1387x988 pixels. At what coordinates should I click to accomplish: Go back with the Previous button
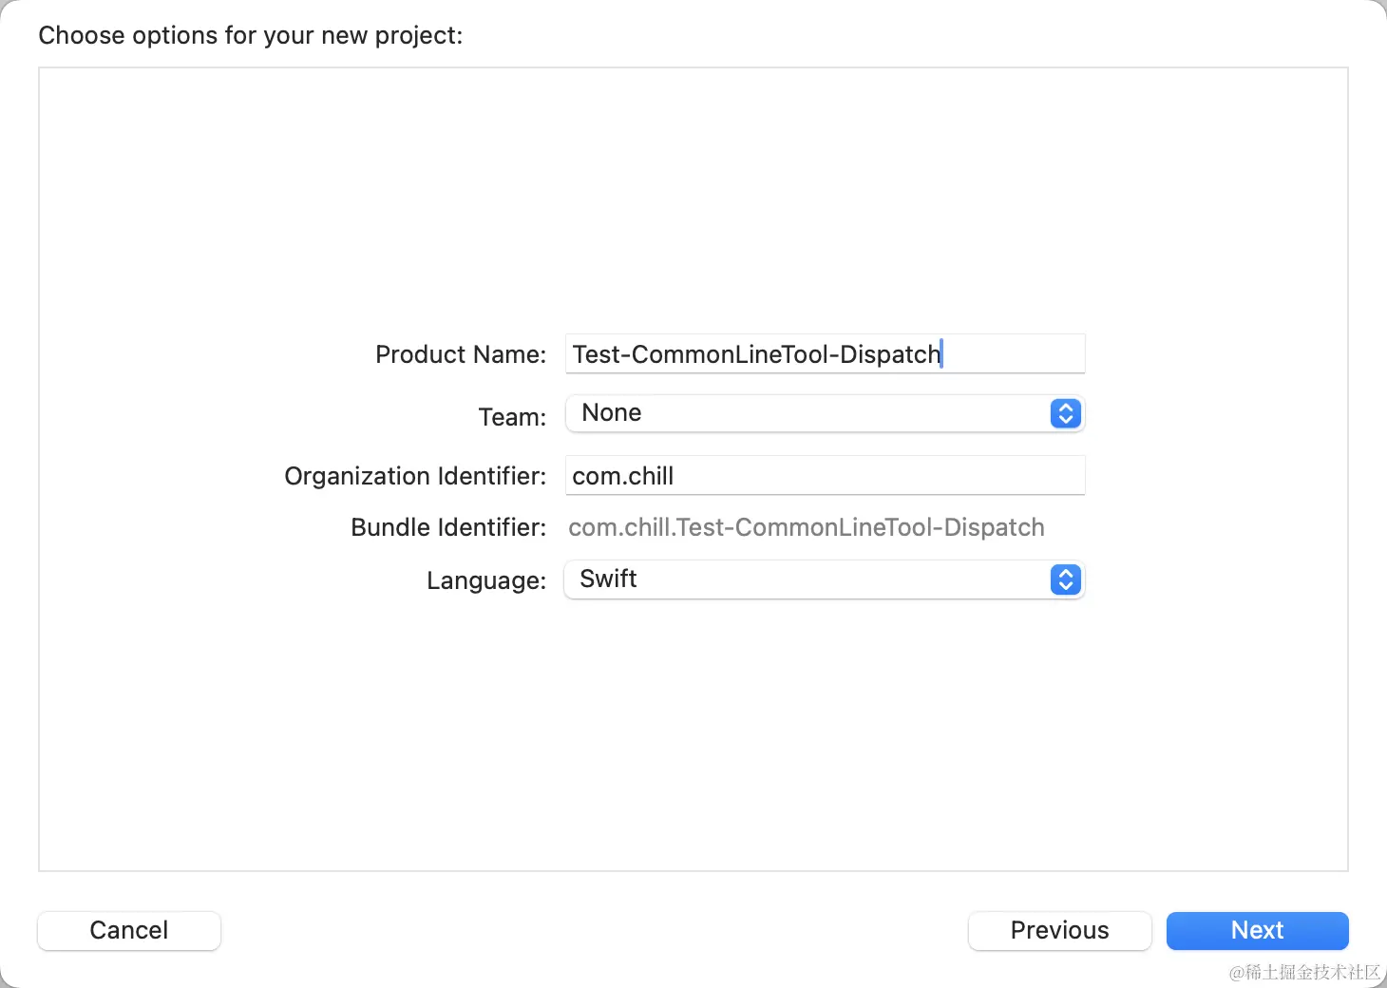[1059, 930]
